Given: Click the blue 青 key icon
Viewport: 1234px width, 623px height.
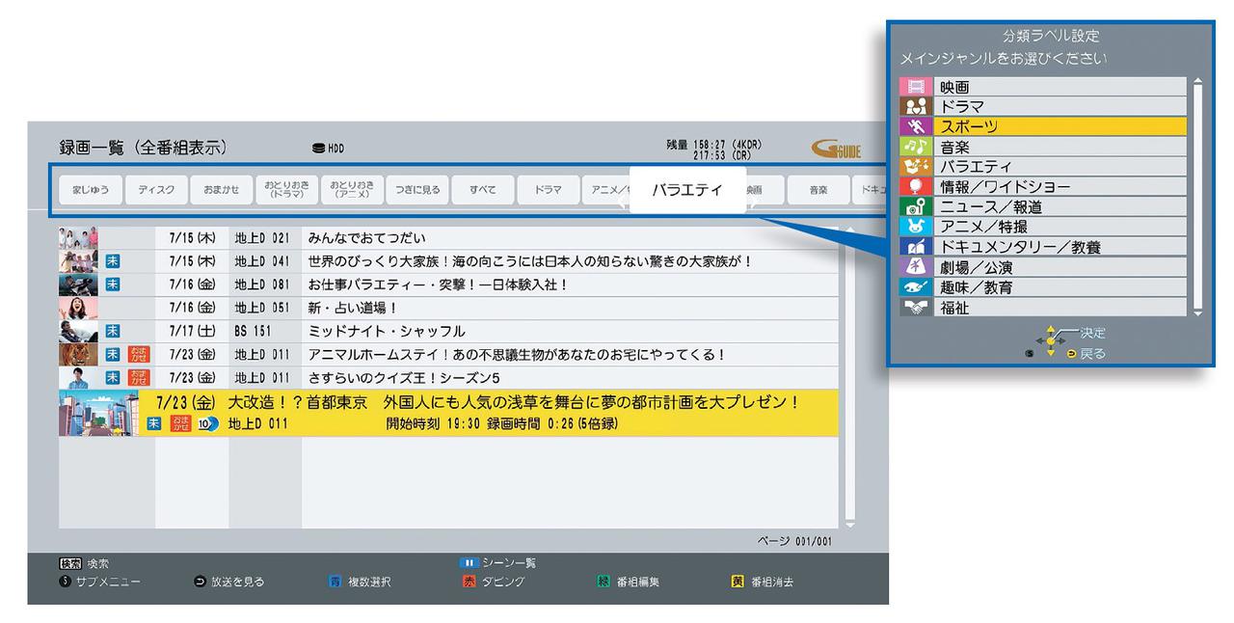Looking at the screenshot, I should [334, 582].
